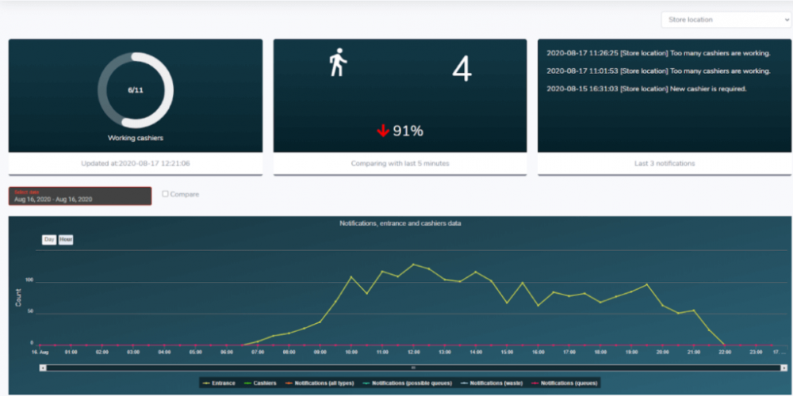Click the chart scrollbar center handle
This screenshot has height=396, width=793.
[x=413, y=367]
